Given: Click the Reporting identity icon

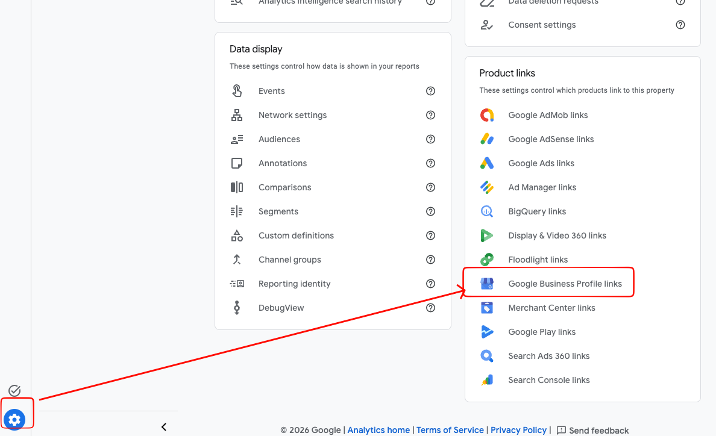Looking at the screenshot, I should [x=236, y=284].
